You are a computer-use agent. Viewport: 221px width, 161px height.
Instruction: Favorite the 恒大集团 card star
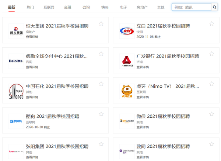point(101,23)
